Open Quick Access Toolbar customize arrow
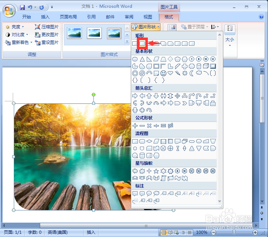 (52, 7)
